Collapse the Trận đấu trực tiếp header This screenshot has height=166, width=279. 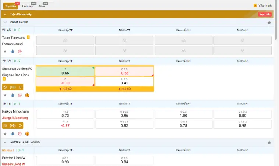tap(5, 15)
